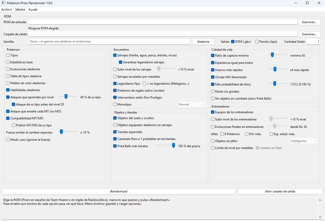The image size is (325, 221).
Task: Enable Evoluciones aleatorias checkbox
Action: 8,69
